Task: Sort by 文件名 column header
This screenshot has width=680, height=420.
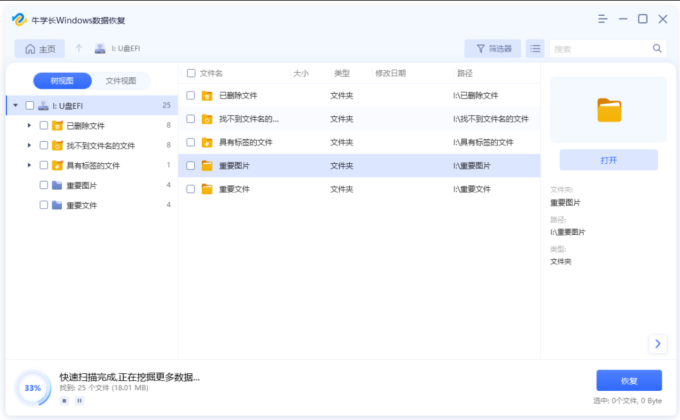Action: pos(211,73)
